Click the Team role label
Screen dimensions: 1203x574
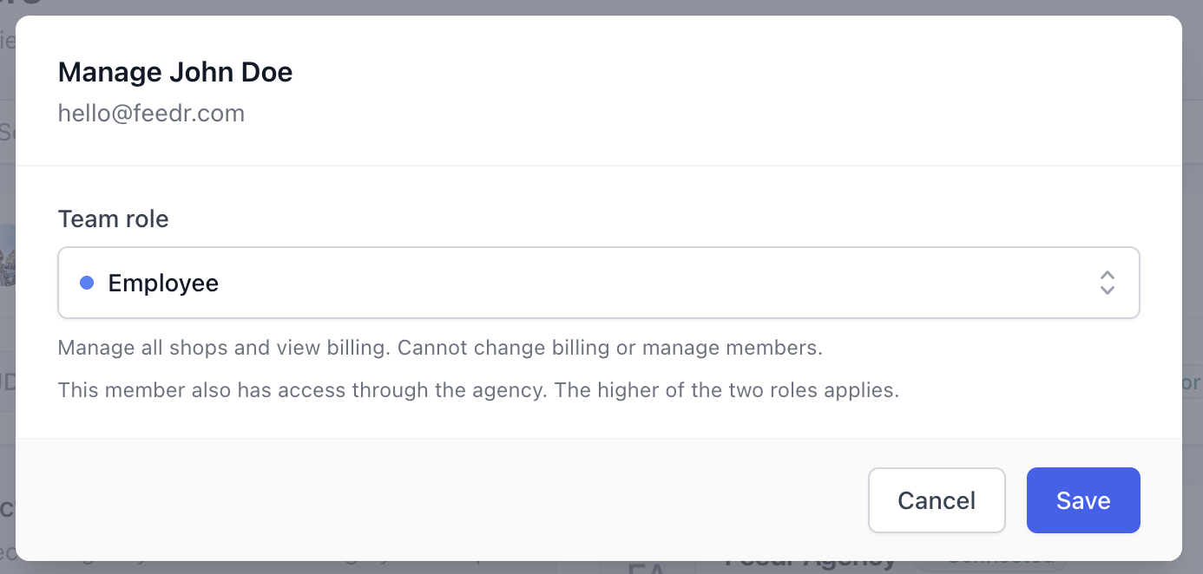(114, 219)
